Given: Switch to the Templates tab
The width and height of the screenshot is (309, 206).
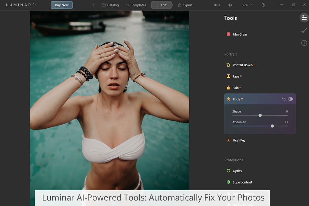Looking at the screenshot, I should tap(136, 5).
